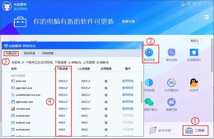Image resolution: width=214 pixels, height=139 pixels.
Task: Select the qqprotect.exe process row
Action: pyautogui.click(x=71, y=88)
